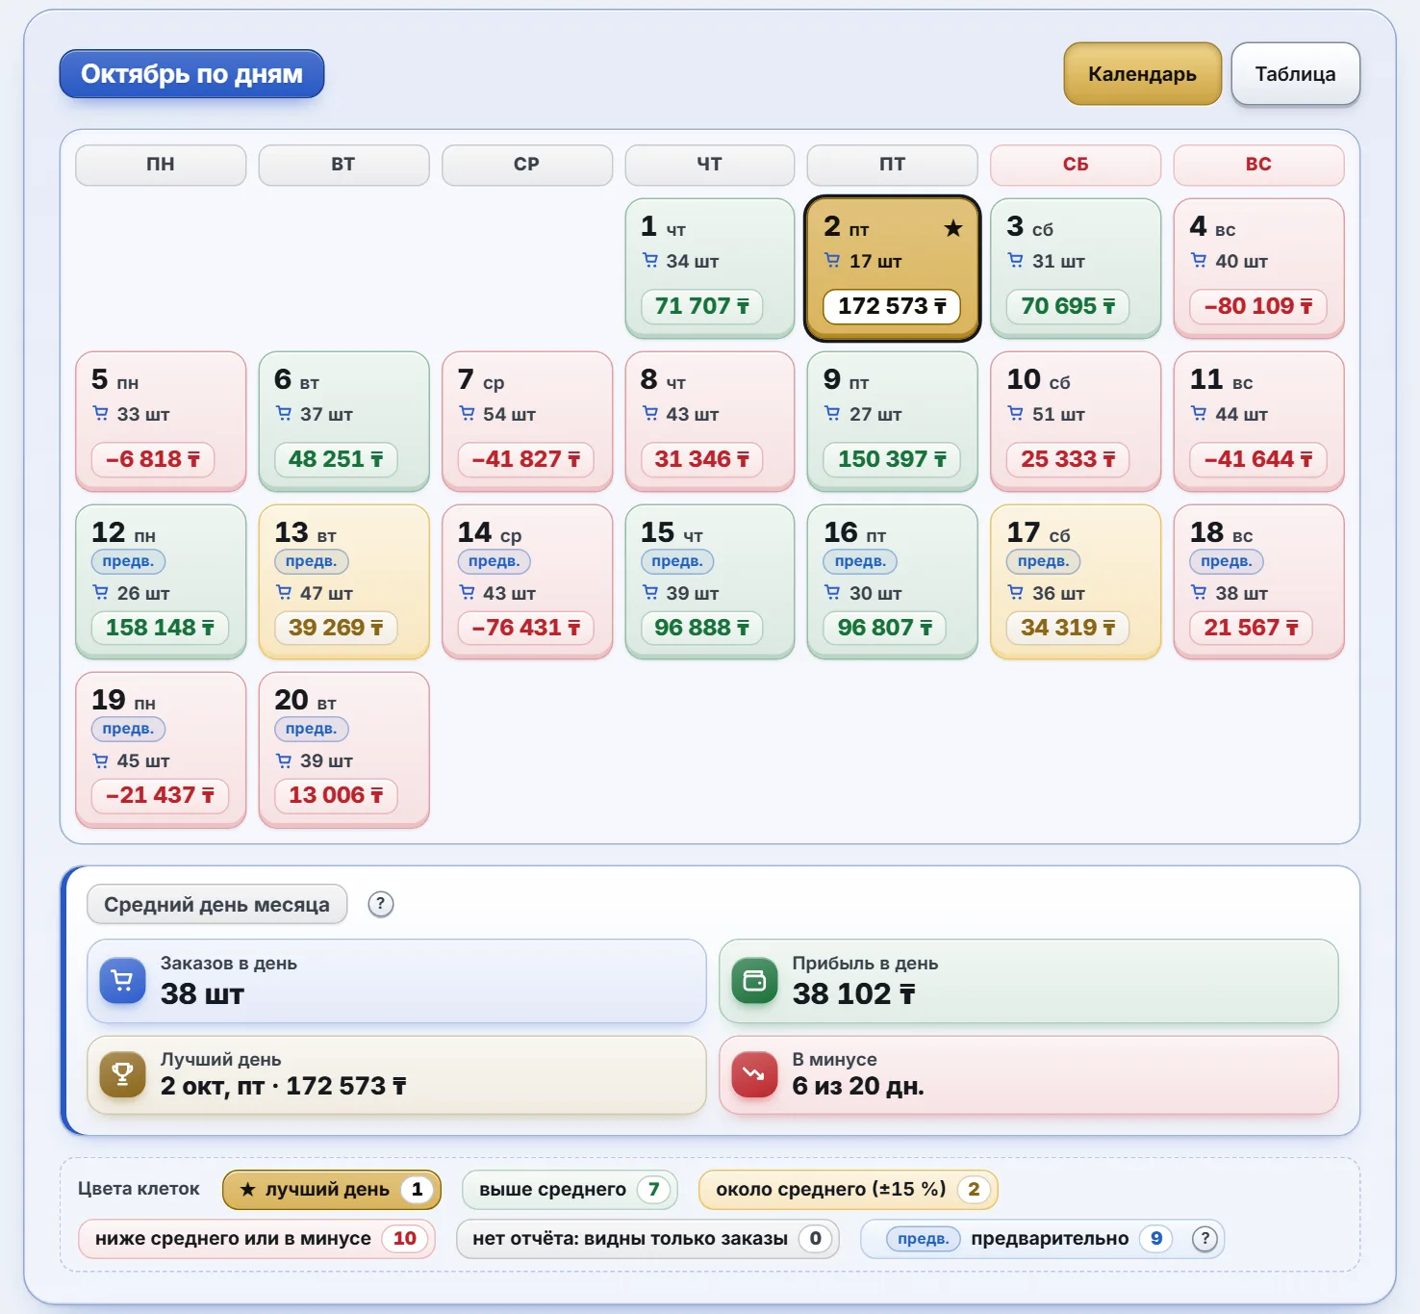Toggle the выше среднего legend filter

(570, 1190)
